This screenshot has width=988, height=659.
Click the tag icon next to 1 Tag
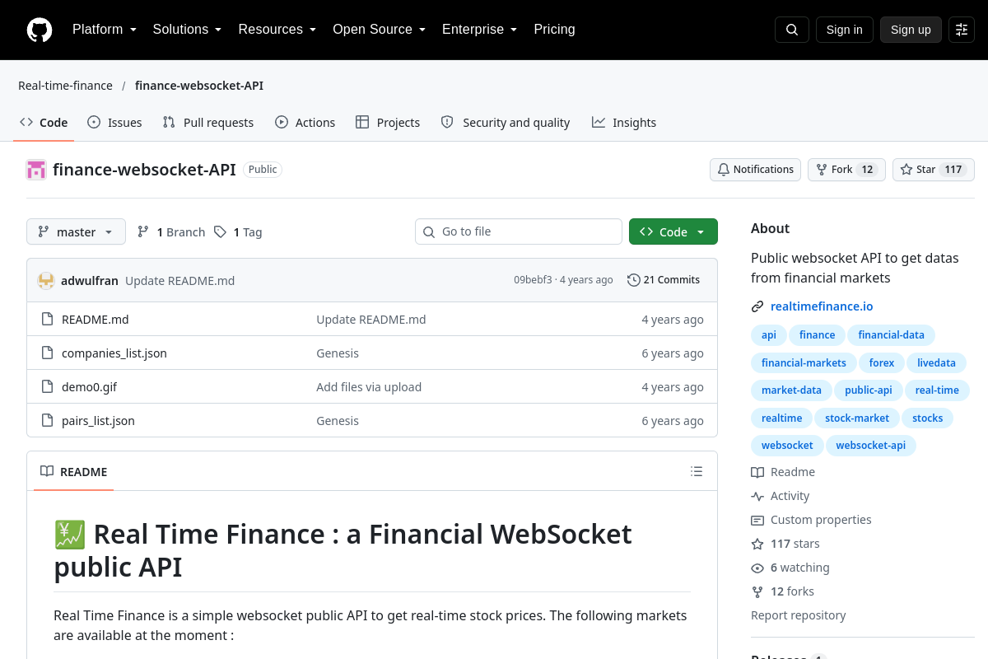pos(220,232)
